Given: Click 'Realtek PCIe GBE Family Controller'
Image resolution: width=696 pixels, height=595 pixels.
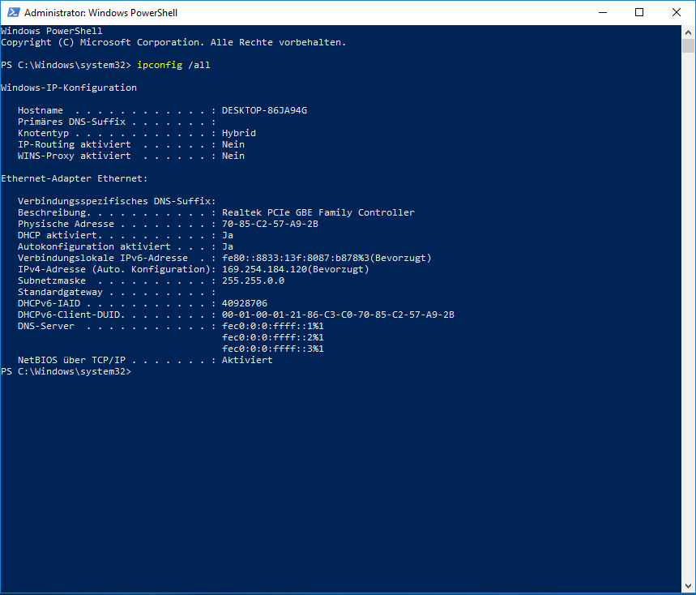Looking at the screenshot, I should [318, 212].
